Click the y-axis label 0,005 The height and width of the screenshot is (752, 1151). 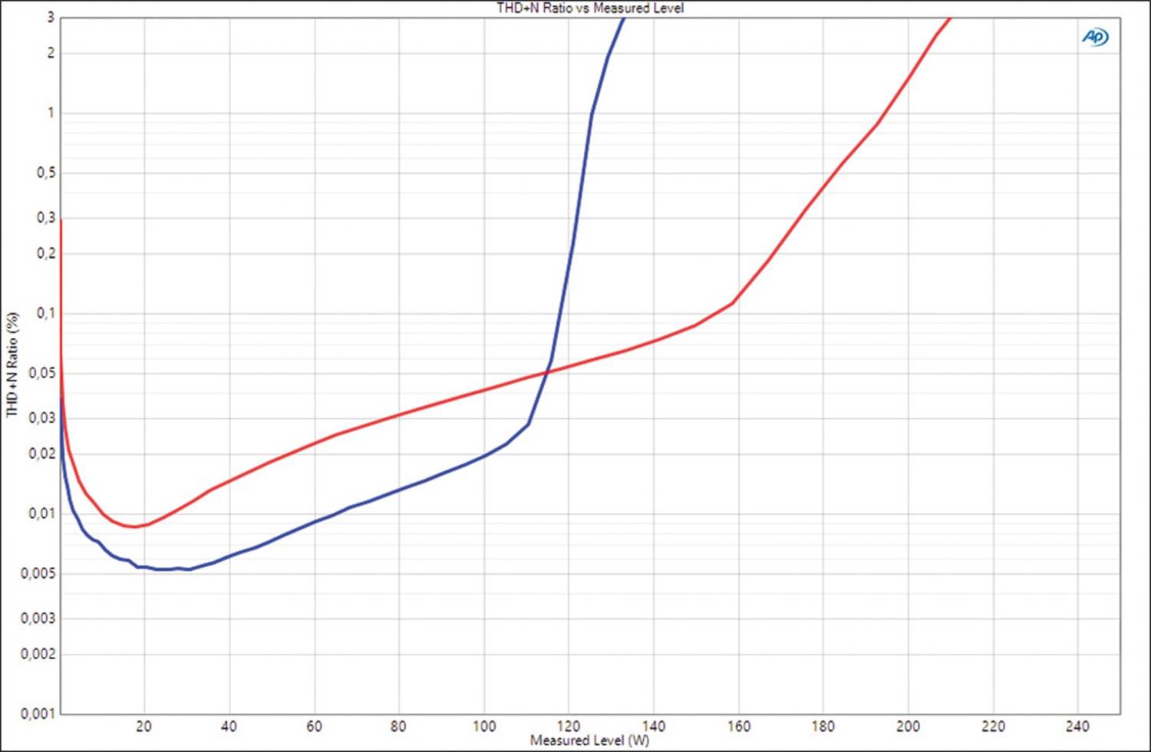pyautogui.click(x=38, y=573)
